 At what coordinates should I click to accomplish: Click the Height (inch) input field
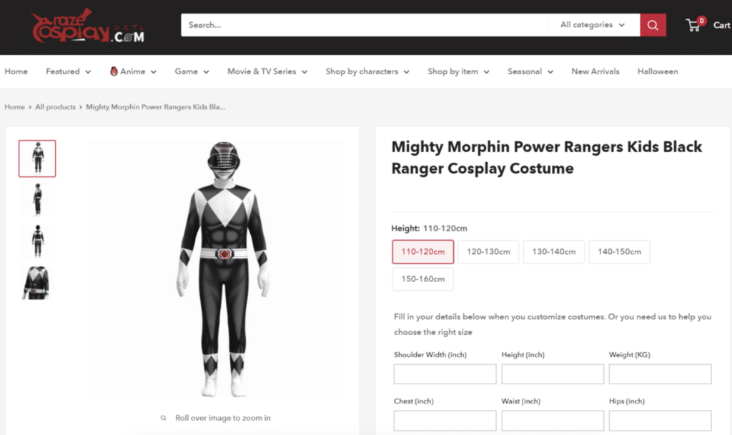pos(553,374)
